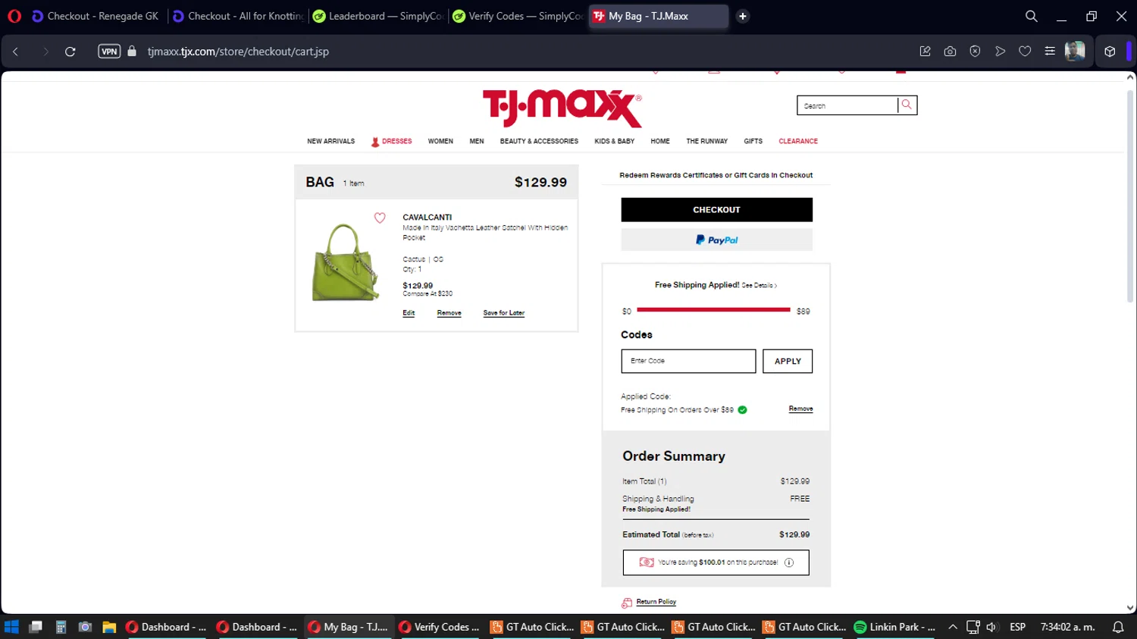Open first GT Auto Clicker taskbar item
The image size is (1137, 639).
click(x=533, y=627)
